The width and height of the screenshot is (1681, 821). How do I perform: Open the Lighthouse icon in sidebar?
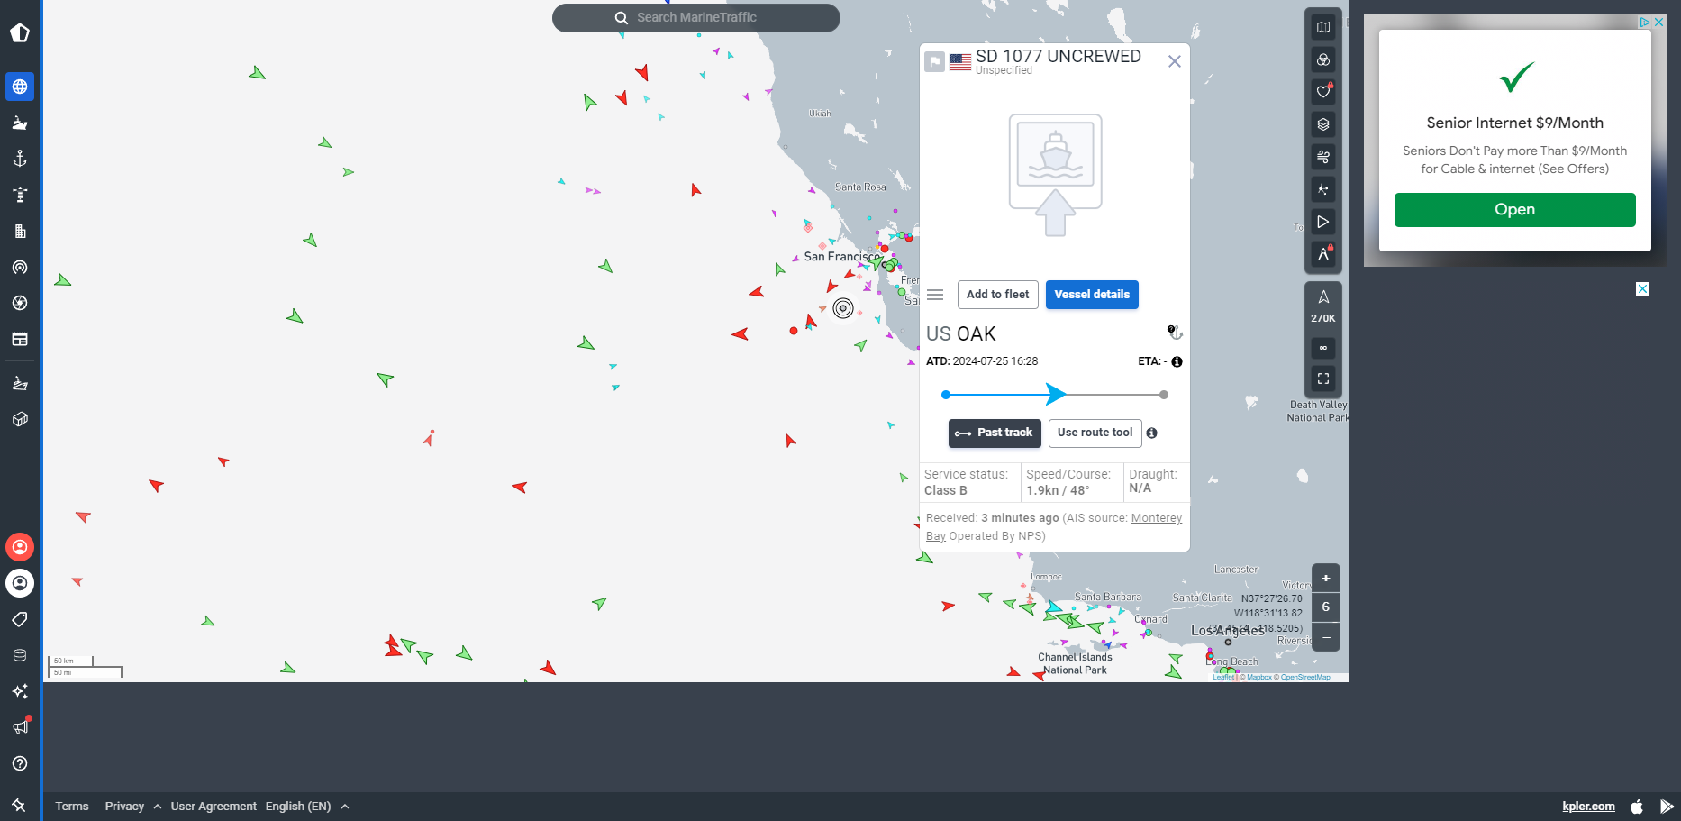coord(20,195)
